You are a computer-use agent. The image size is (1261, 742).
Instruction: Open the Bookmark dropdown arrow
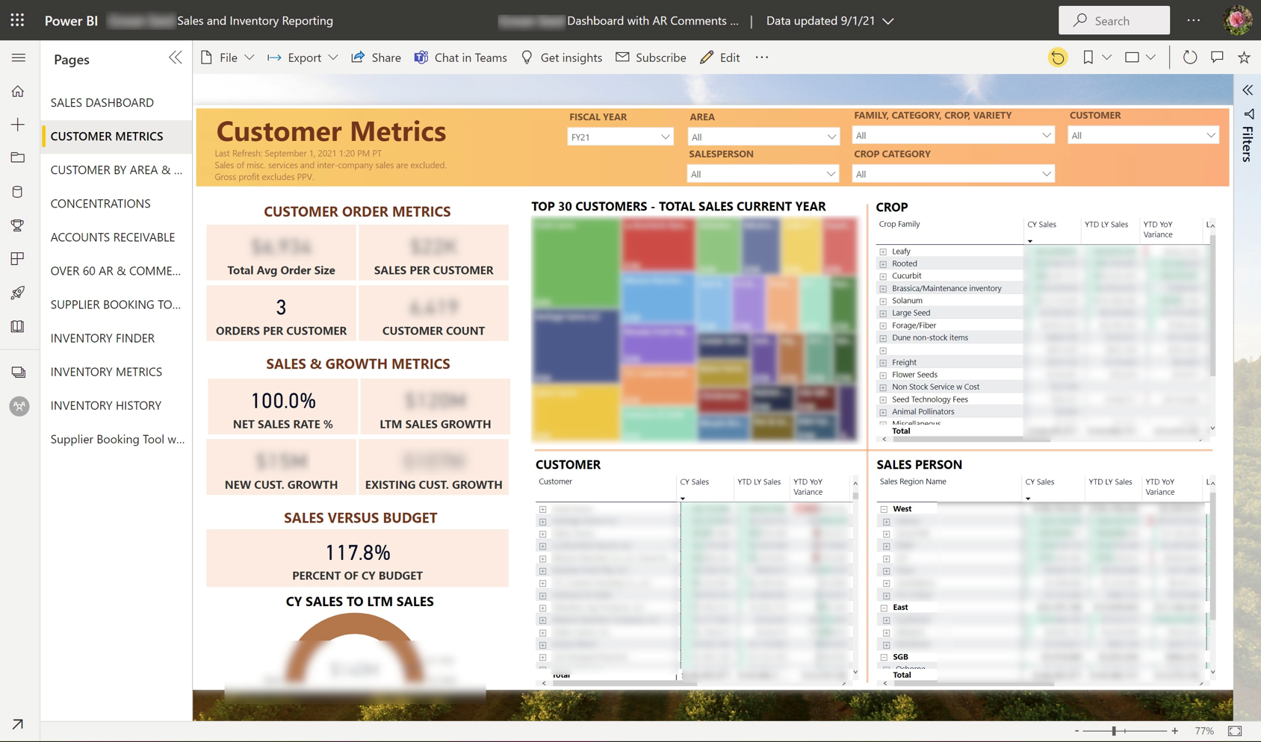click(1107, 57)
